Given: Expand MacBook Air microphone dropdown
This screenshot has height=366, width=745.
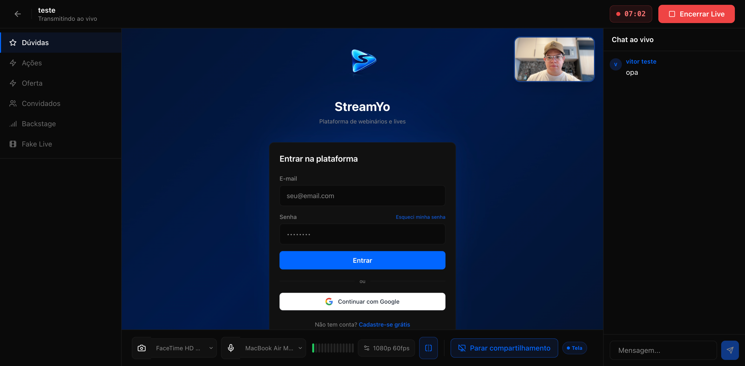Looking at the screenshot, I should point(273,348).
